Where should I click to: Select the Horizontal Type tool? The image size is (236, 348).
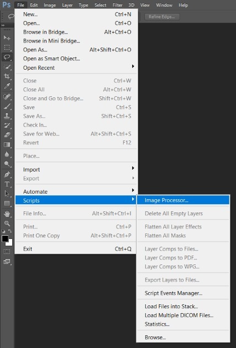tap(7, 184)
